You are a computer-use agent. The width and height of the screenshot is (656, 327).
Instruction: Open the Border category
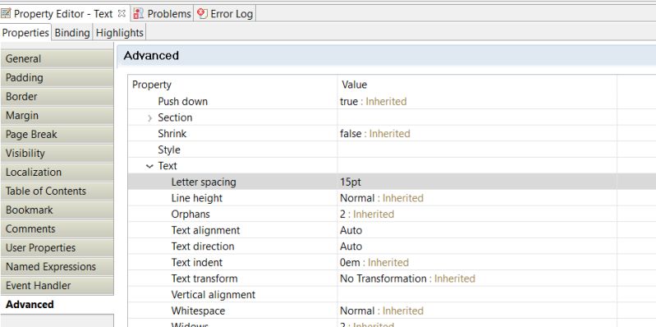tap(57, 97)
